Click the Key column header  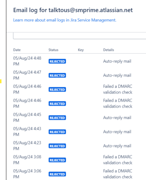(x=81, y=50)
